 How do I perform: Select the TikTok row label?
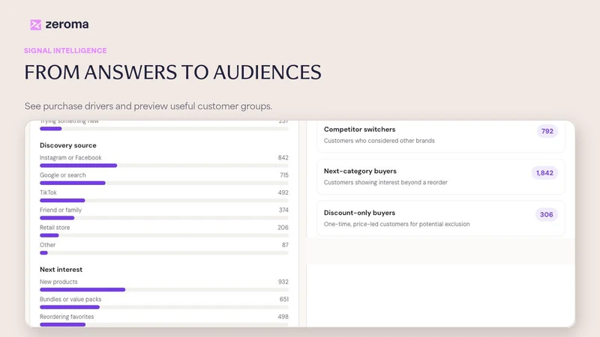[48, 192]
